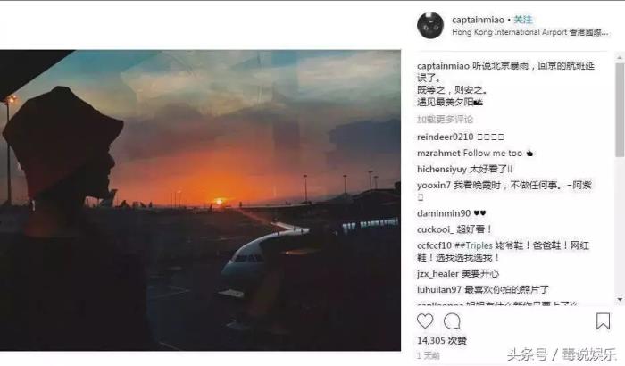This screenshot has width=625, height=366.
Task: Save post with bookmark icon
Action: 603,321
